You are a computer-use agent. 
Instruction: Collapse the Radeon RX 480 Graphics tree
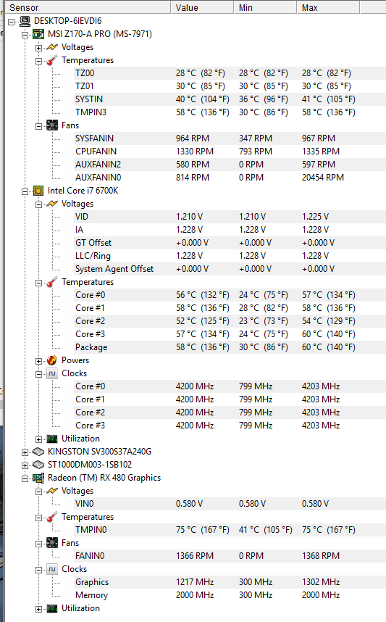pos(25,478)
